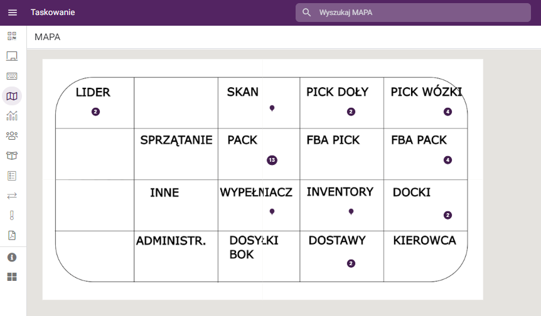Image resolution: width=541 pixels, height=316 pixels.
Task: Click the PACK zone badge showing 13
Action: (x=272, y=160)
